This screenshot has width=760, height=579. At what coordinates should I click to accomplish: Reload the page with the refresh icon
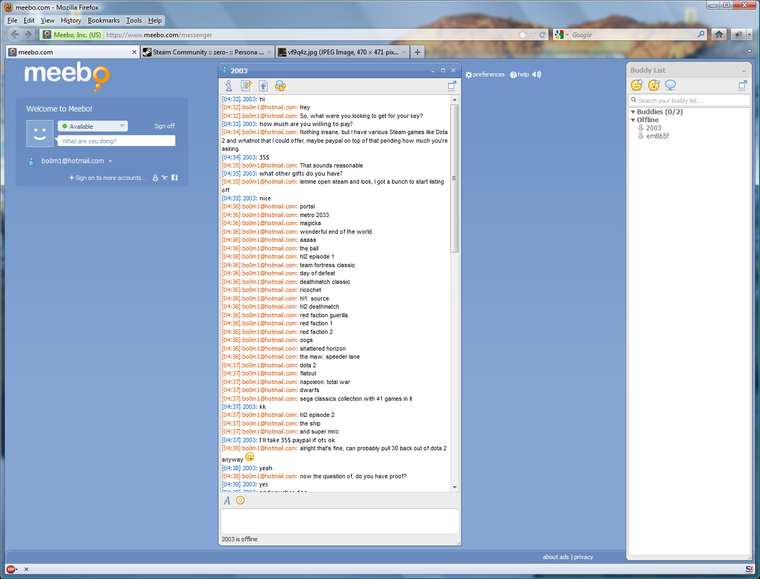[x=543, y=34]
